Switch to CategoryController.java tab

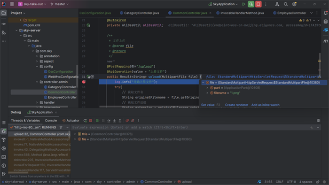coord(140,13)
